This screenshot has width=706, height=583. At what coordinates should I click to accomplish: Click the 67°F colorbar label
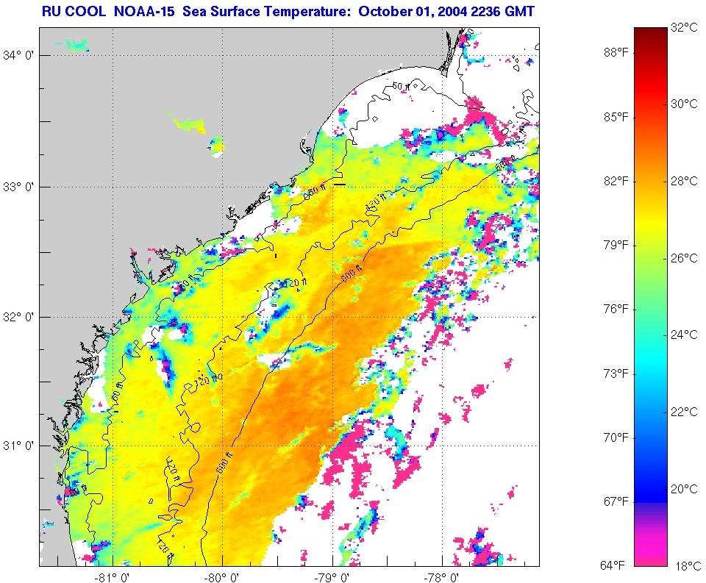point(616,501)
